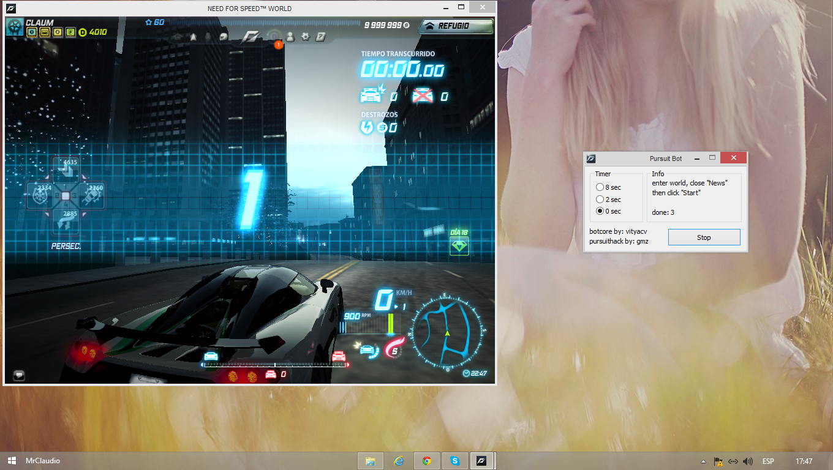Click the speedometer 0 KM/H readout

point(392,300)
